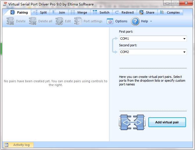Screen dimensions: 195x150
Task: Click the Help text label
Action: pyautogui.click(x=145, y=21)
